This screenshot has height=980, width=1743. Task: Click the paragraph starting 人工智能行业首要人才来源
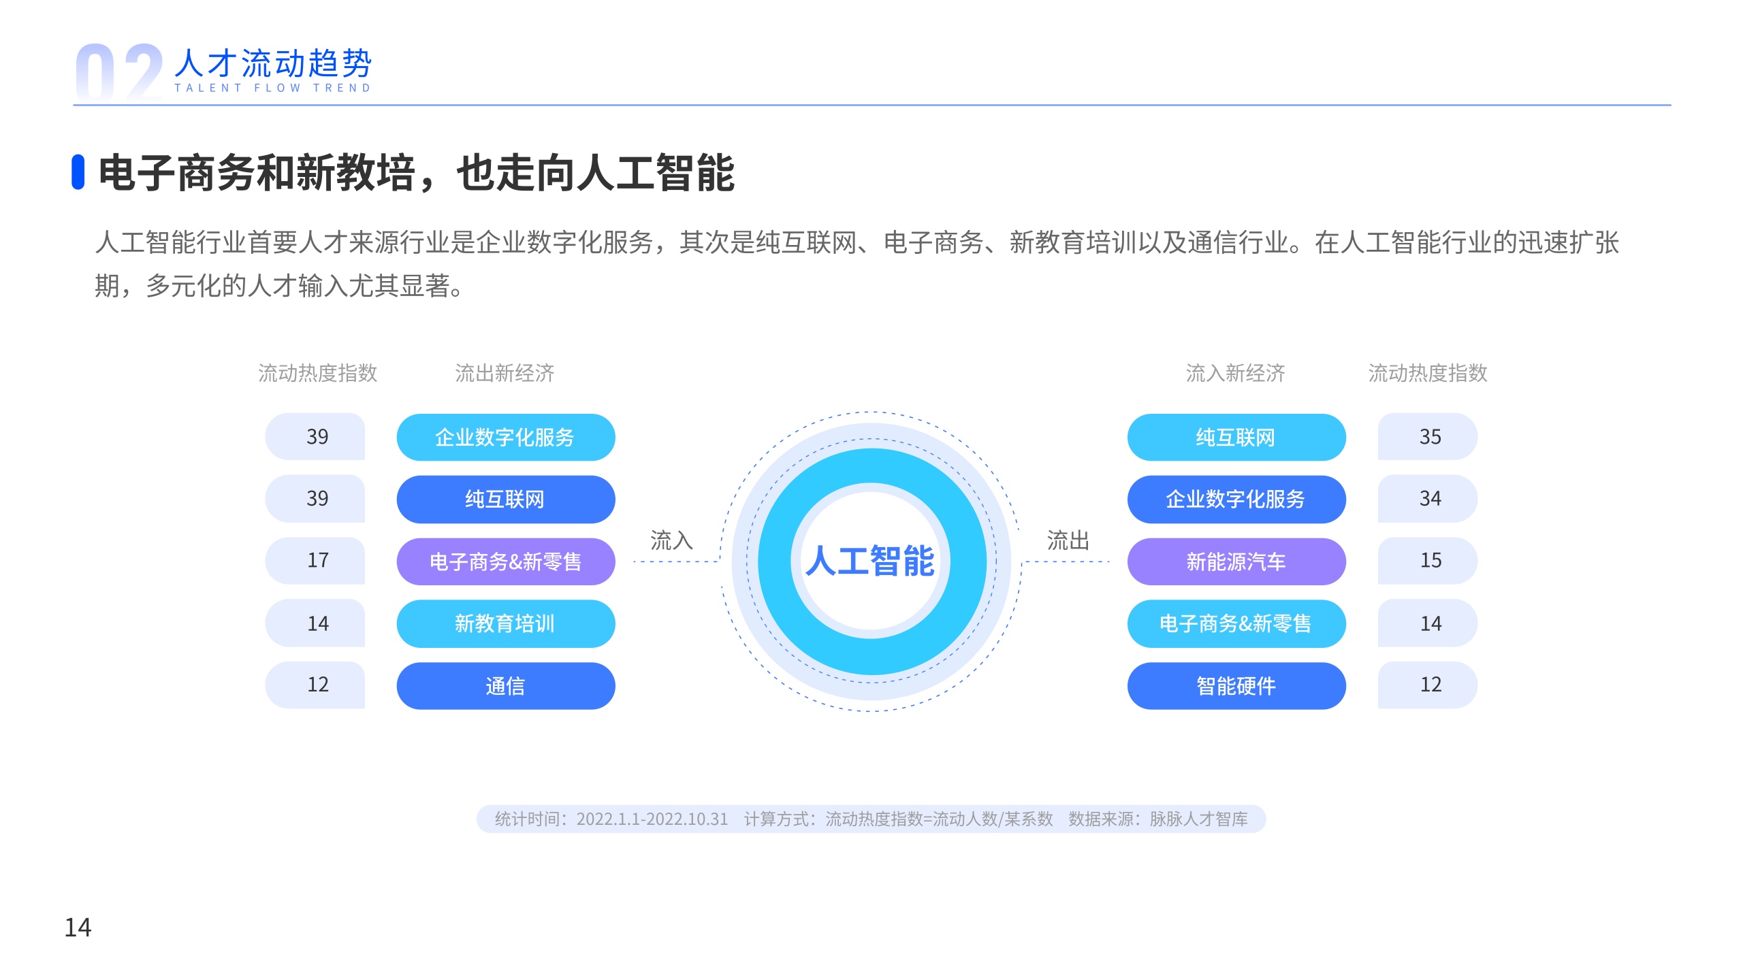(857, 264)
